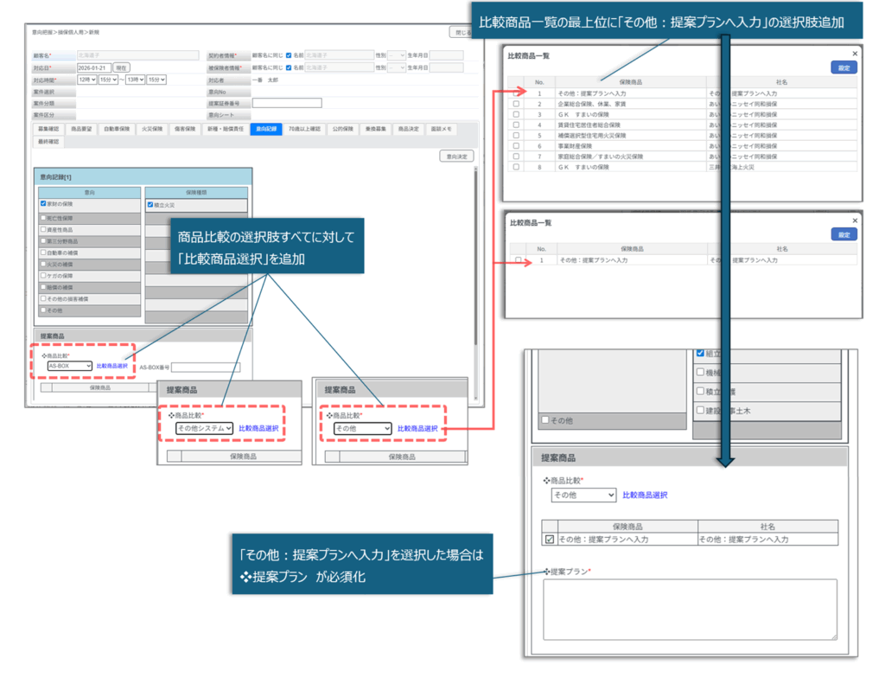Check the 死亡性保障 checkbox

point(44,217)
